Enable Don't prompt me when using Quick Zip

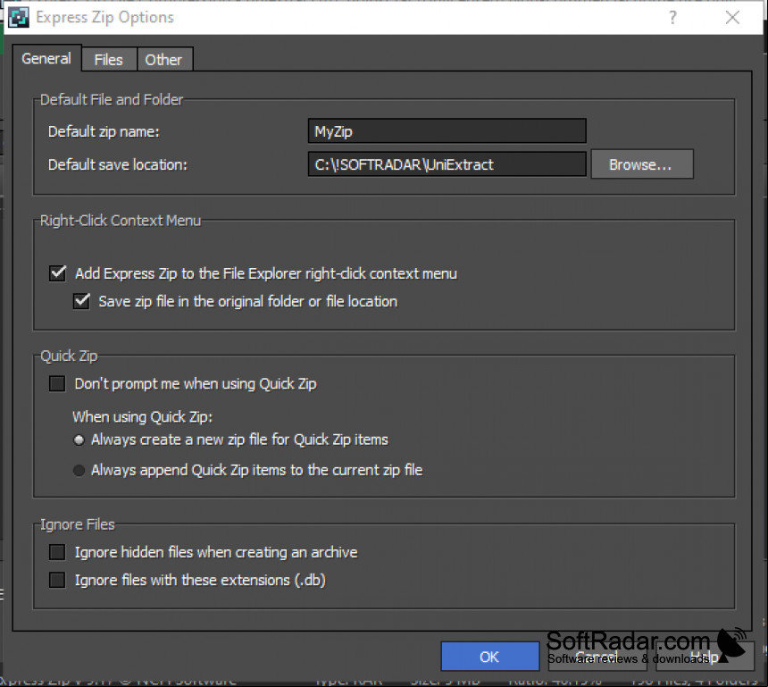[57, 383]
